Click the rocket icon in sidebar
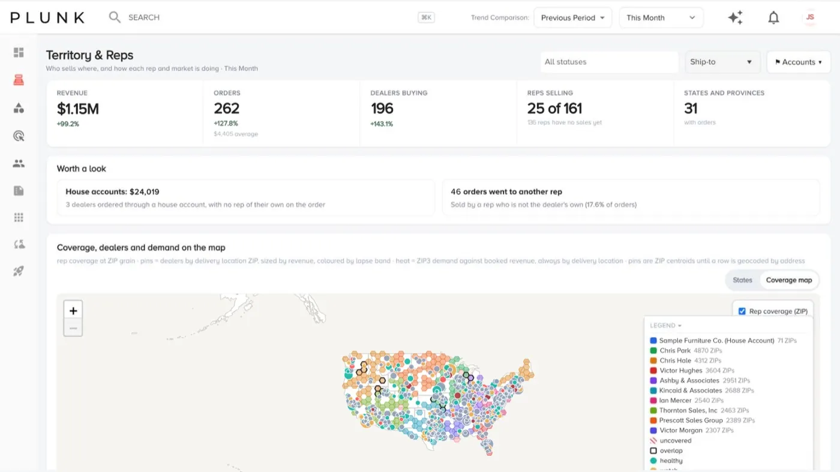 [x=19, y=271]
